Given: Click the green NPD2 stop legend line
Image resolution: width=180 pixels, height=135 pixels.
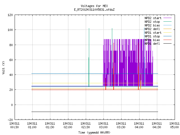Looking at the screenshot, I should (x=168, y=21).
